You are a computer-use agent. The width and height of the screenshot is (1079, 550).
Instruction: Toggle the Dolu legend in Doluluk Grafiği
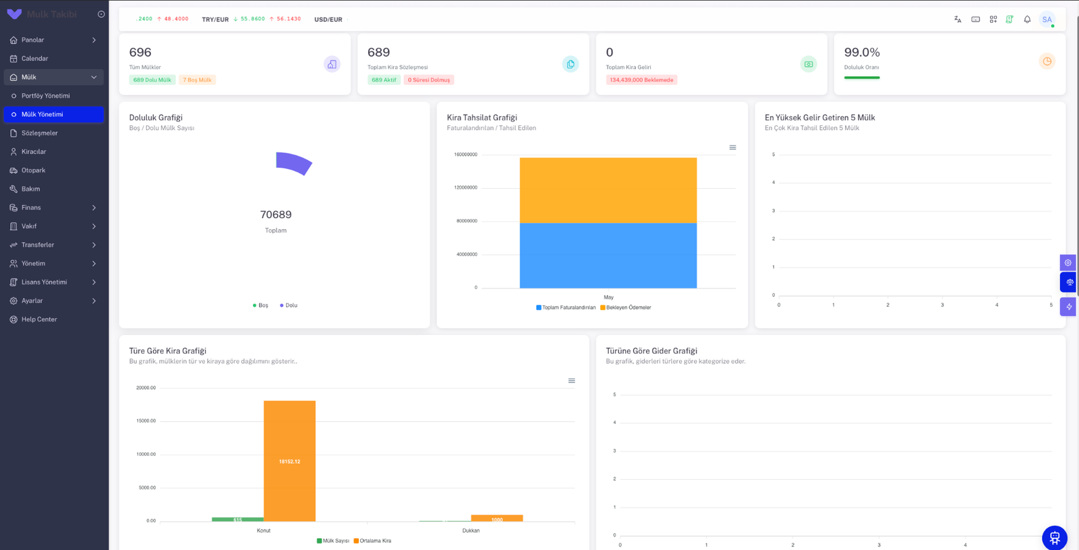(x=289, y=305)
